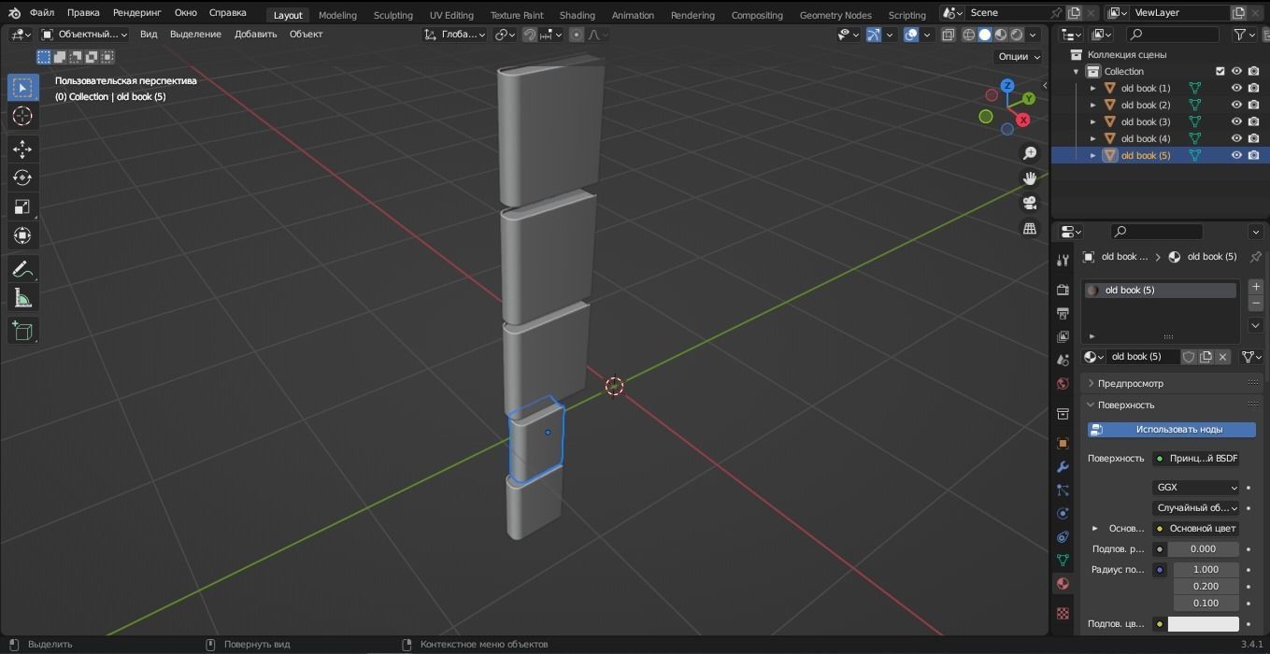Viewport: 1270px width, 654px height.
Task: Switch to Modeling workspace tab
Action: click(x=337, y=15)
